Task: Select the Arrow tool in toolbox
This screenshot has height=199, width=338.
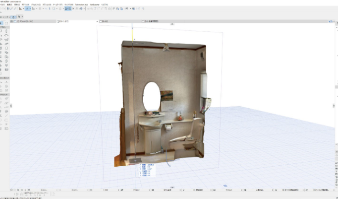Action: [1, 23]
